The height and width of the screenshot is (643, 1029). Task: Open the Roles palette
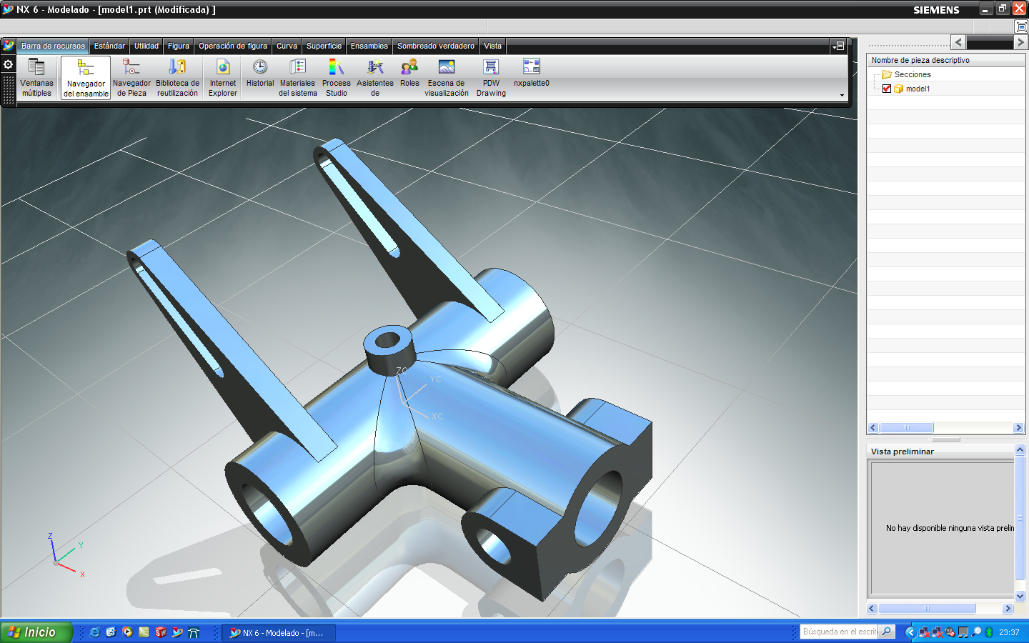click(409, 74)
